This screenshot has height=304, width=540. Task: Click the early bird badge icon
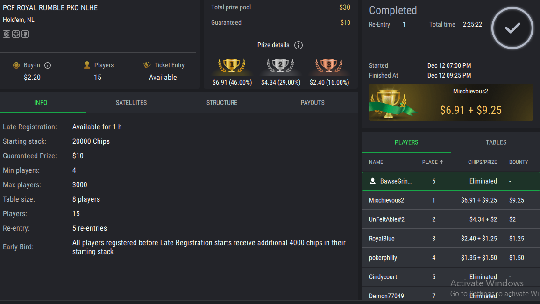tap(25, 34)
